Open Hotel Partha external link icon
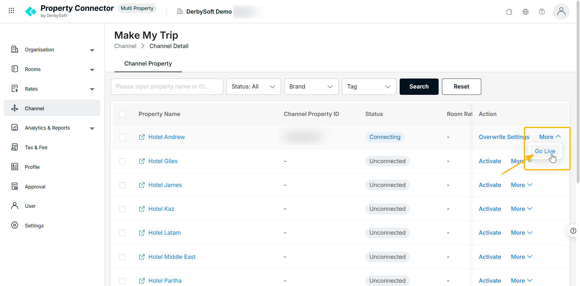Image resolution: width=580 pixels, height=286 pixels. pos(142,281)
